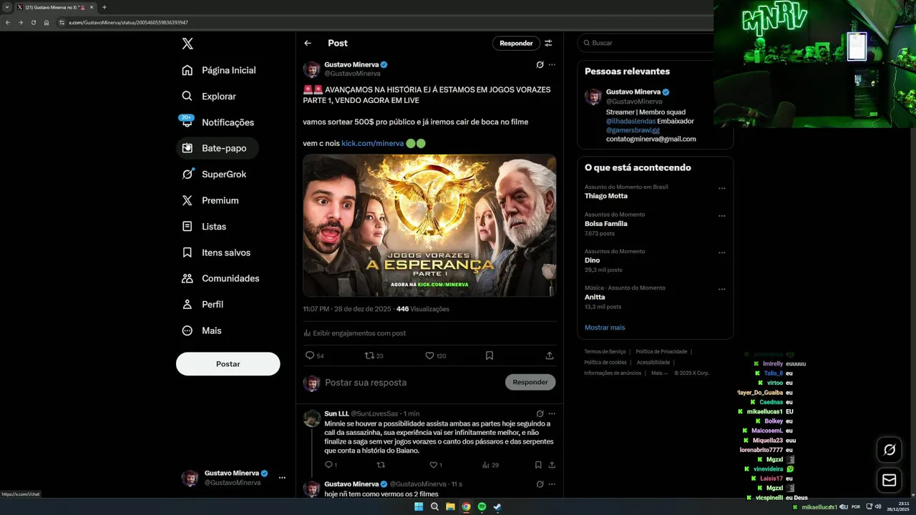Viewport: 916px width, 515px height.
Task: Reply to the Sun LLL comment
Action: pos(331,465)
